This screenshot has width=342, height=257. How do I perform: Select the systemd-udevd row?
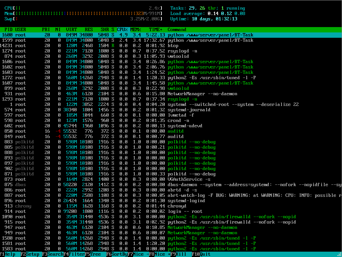coord(171,126)
